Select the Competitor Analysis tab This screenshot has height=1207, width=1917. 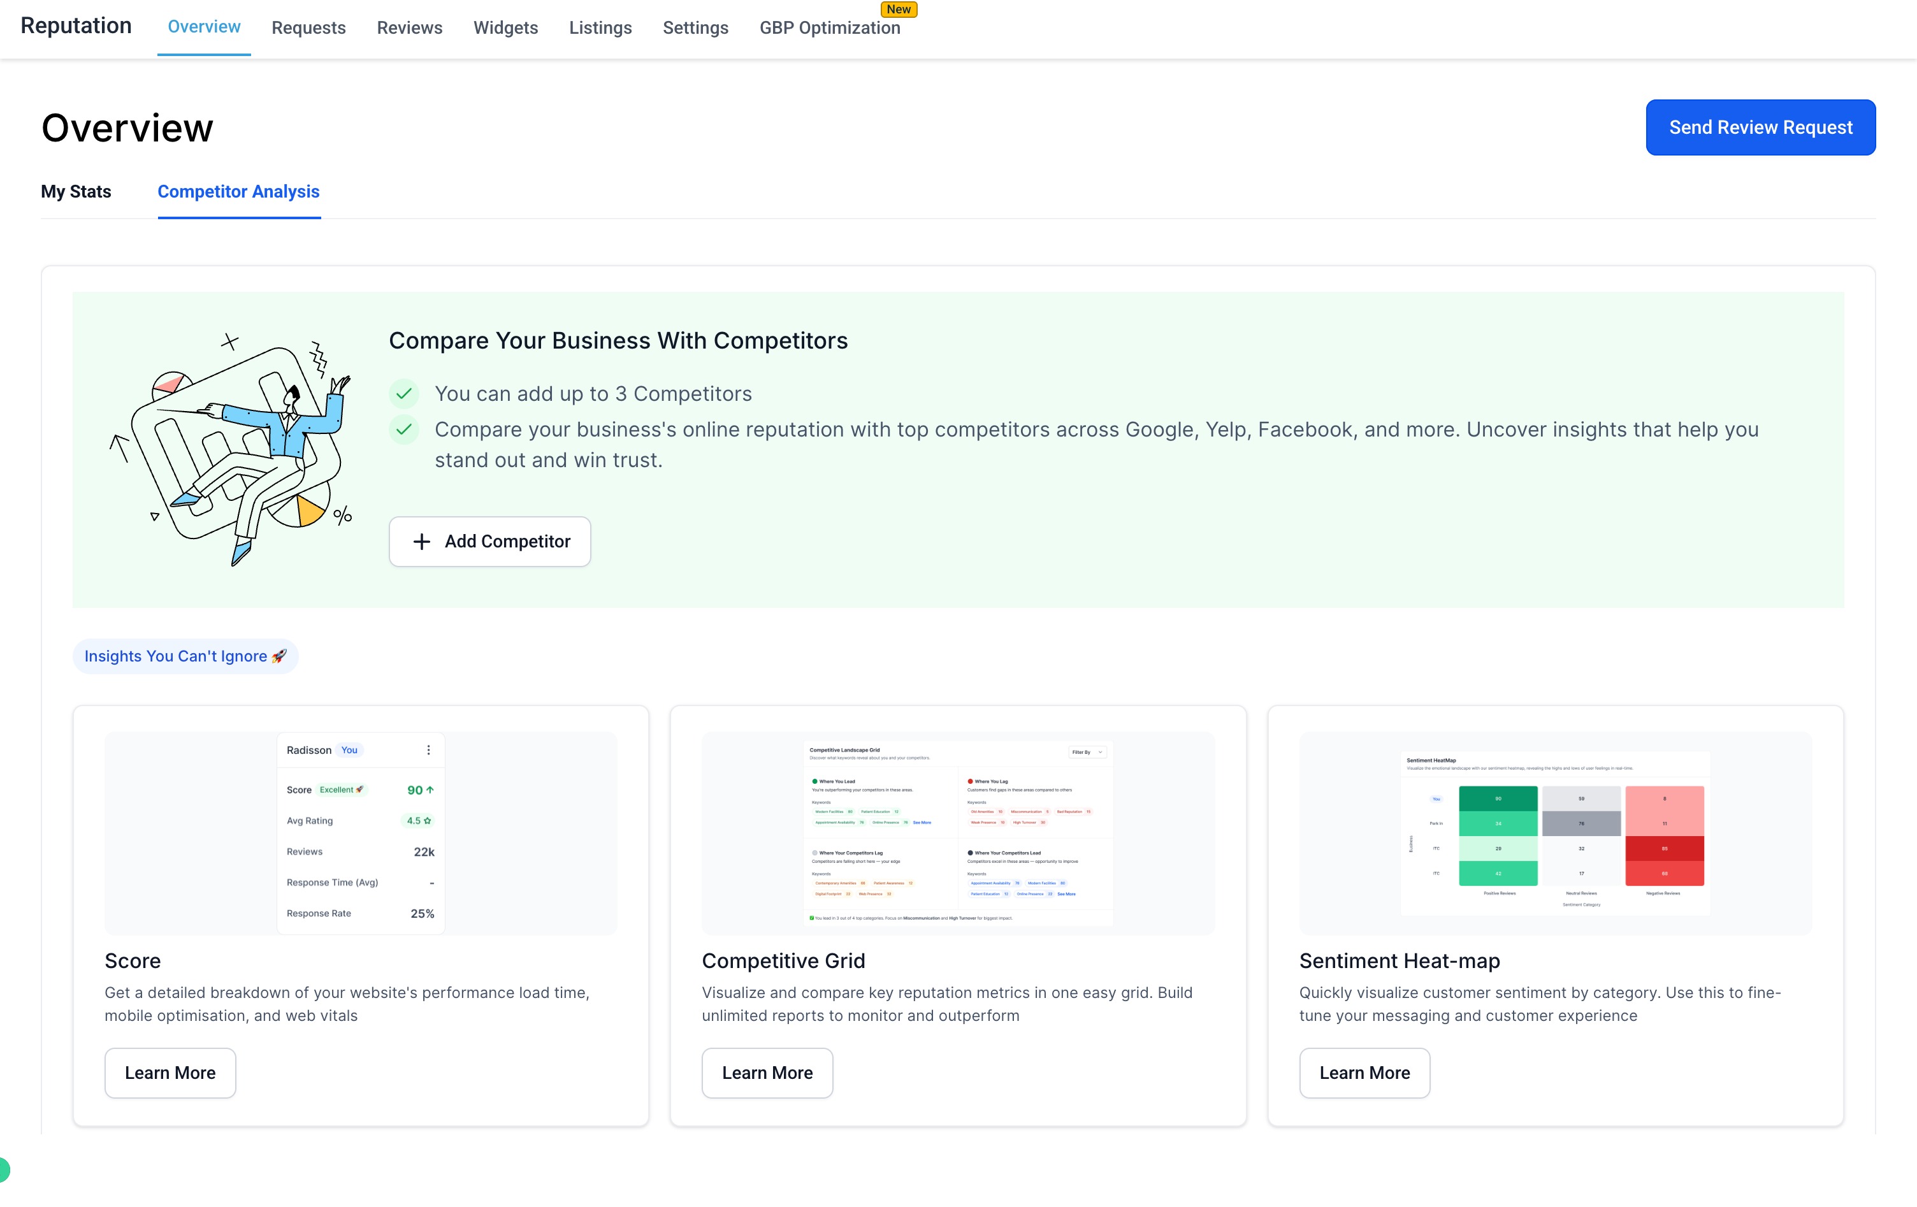pyautogui.click(x=238, y=192)
